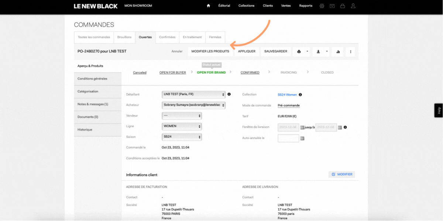This screenshot has height=221, width=443.
Task: Open calendar picker for Auto-annulée le
Action: click(302, 138)
